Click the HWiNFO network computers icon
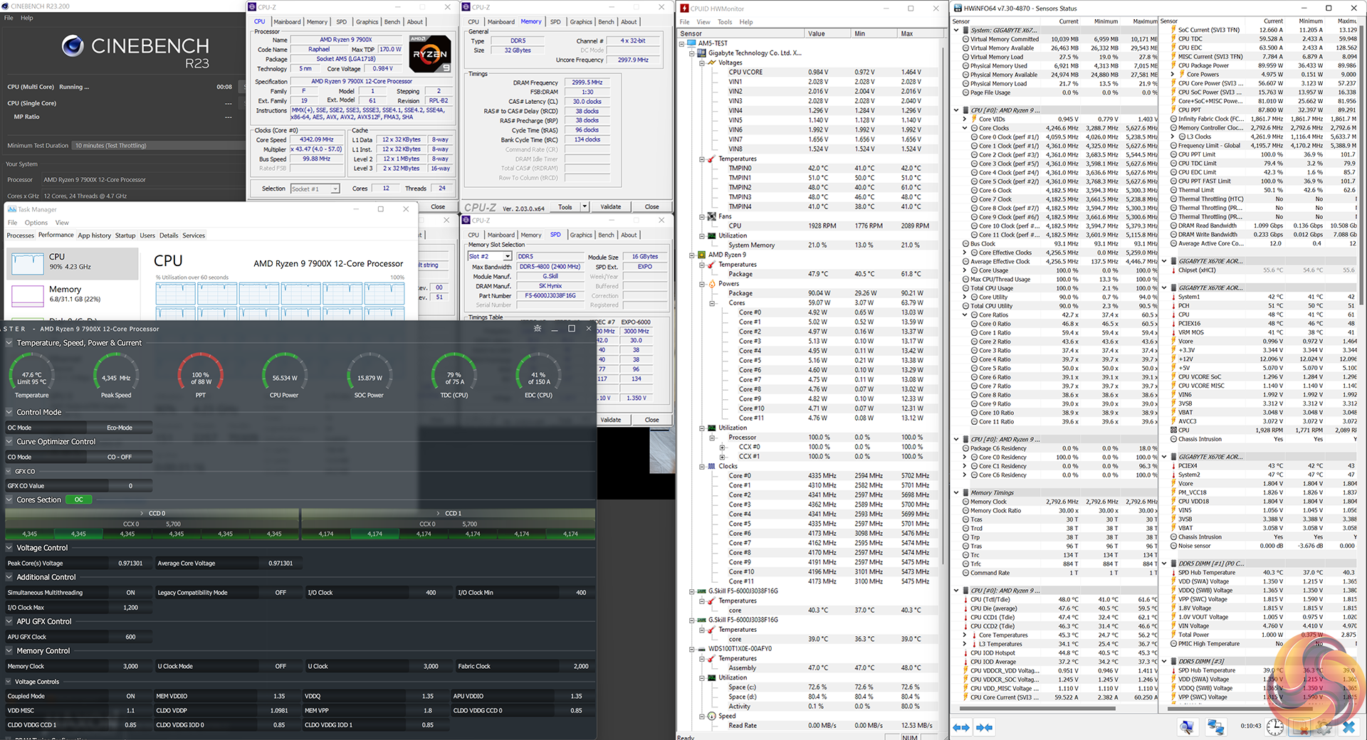The image size is (1367, 740). coord(1215,727)
